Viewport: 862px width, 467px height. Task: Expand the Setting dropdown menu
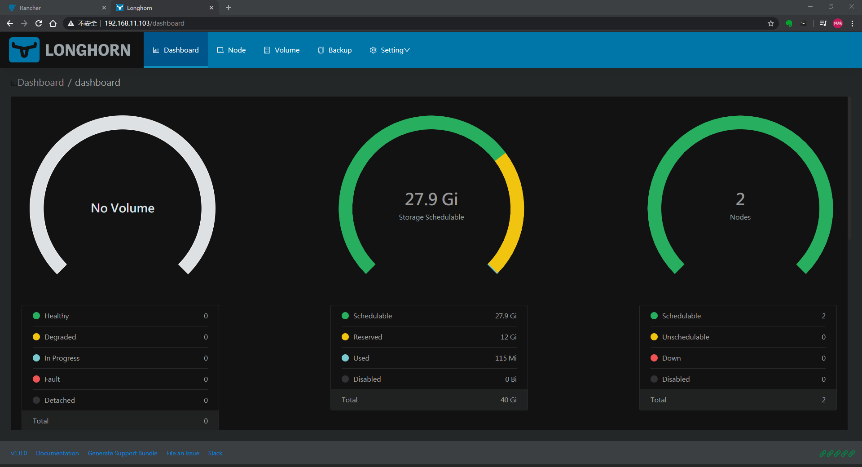390,50
